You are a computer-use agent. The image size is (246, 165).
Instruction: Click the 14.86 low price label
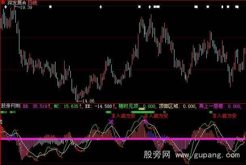[x=89, y=101]
